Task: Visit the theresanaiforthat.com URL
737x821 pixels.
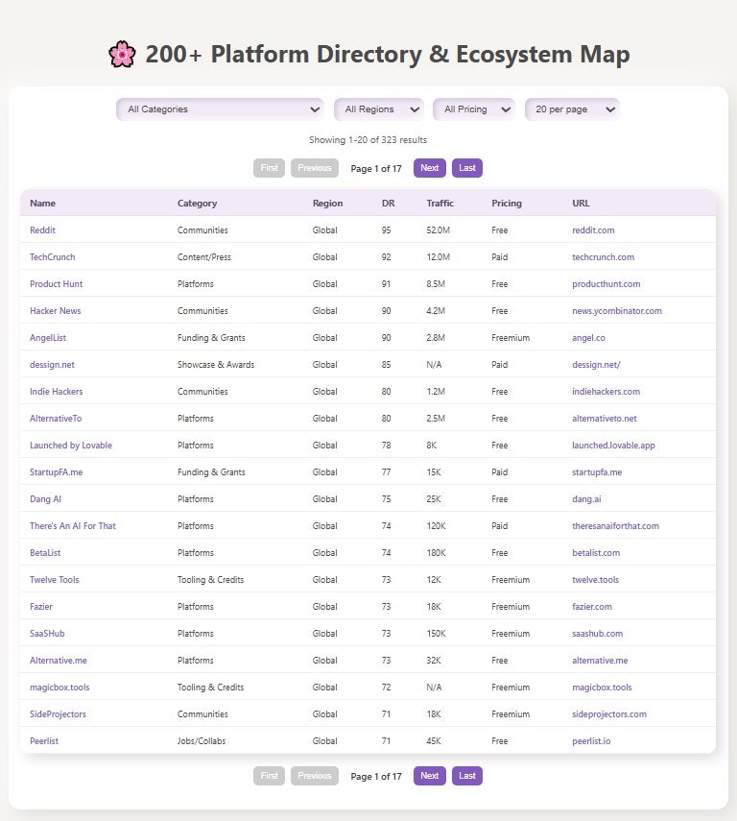Action: pyautogui.click(x=615, y=526)
